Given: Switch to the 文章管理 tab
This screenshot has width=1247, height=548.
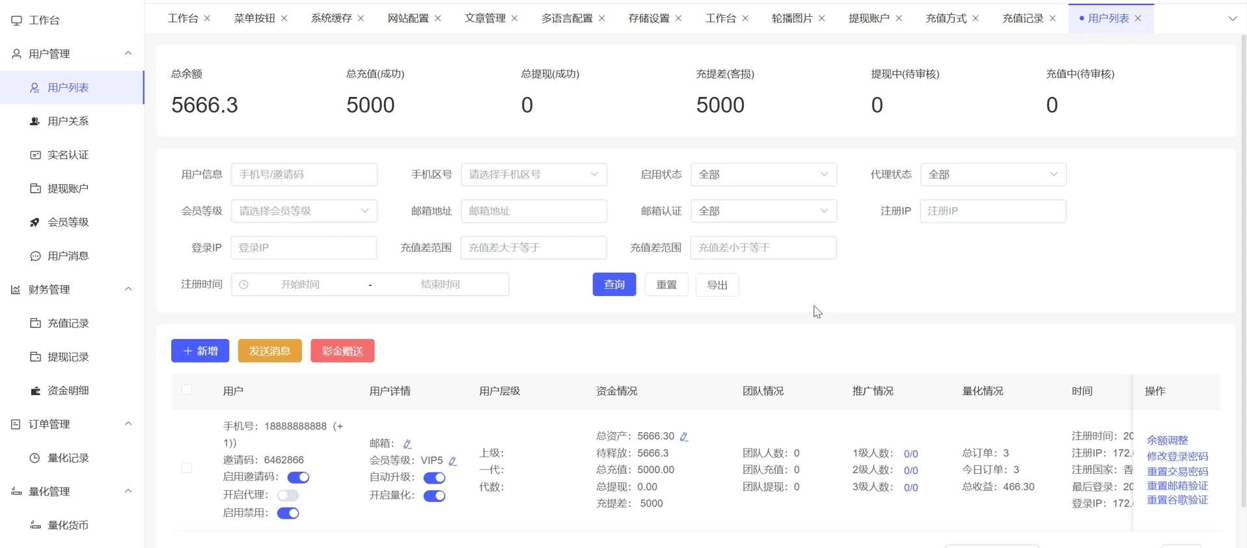Looking at the screenshot, I should pyautogui.click(x=484, y=18).
